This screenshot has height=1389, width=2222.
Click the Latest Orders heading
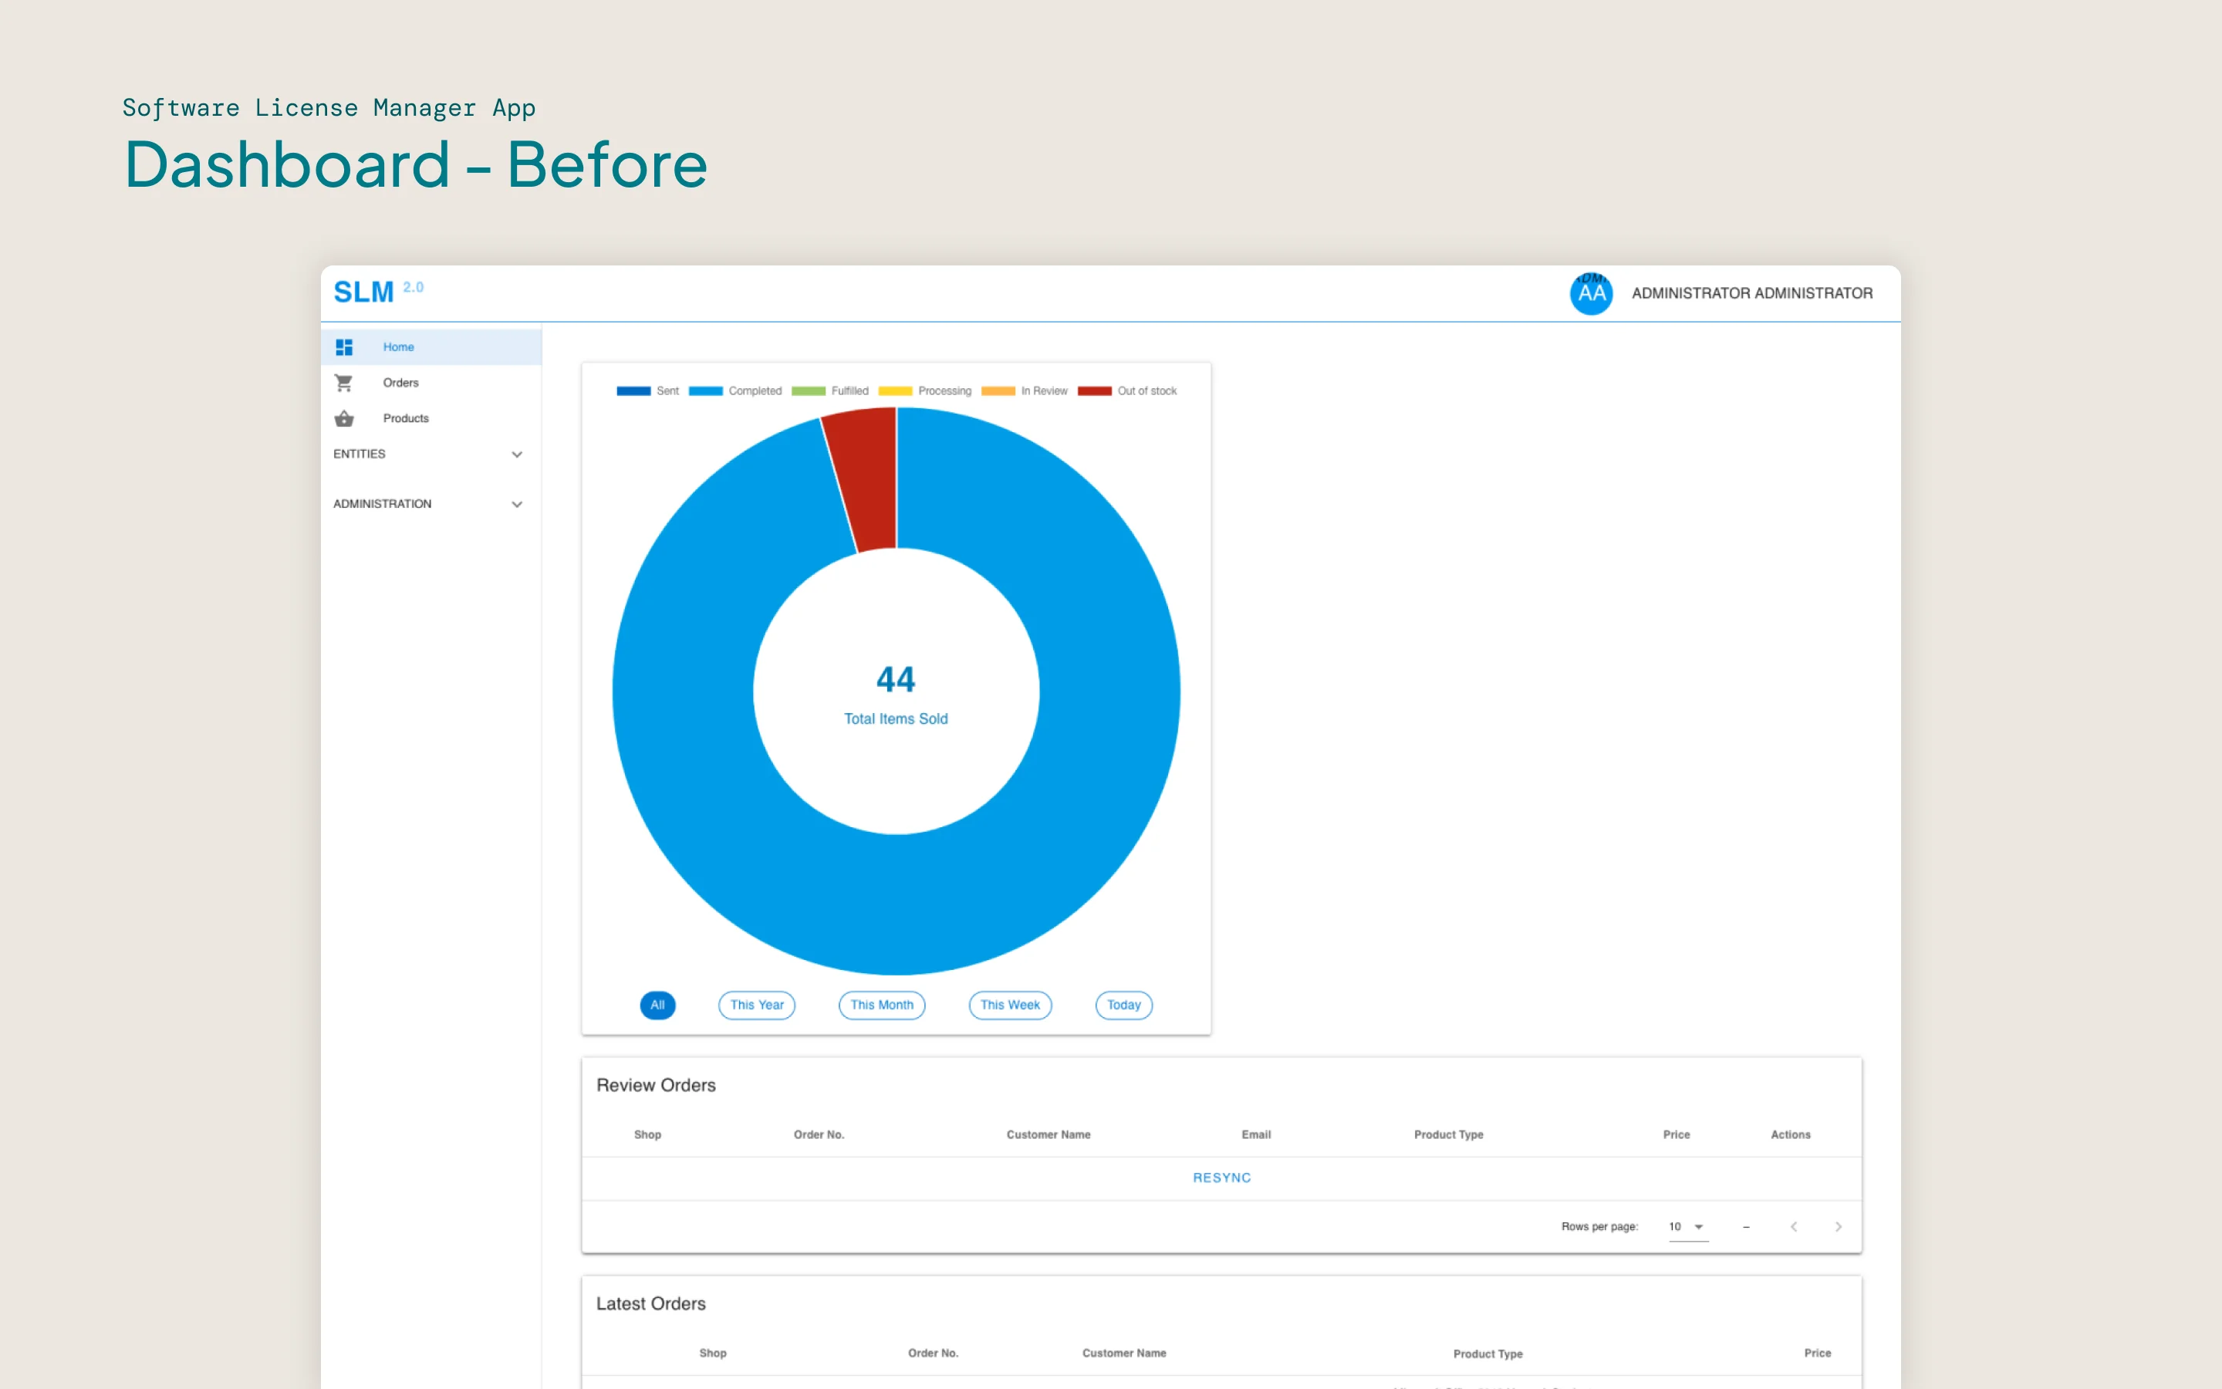(x=651, y=1303)
